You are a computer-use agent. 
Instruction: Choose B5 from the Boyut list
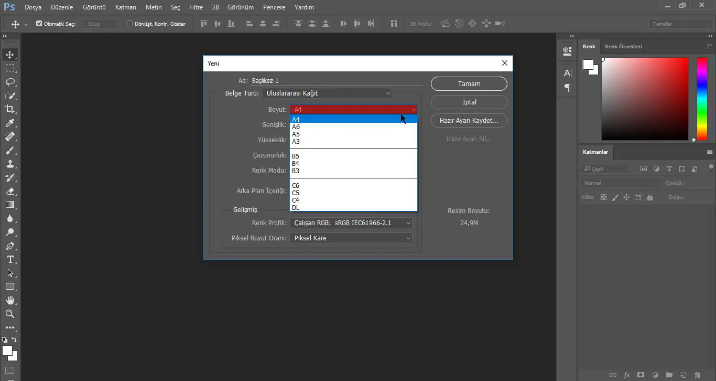click(296, 156)
